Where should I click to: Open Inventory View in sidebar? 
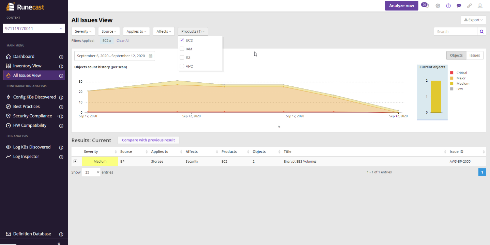pyautogui.click(x=27, y=66)
